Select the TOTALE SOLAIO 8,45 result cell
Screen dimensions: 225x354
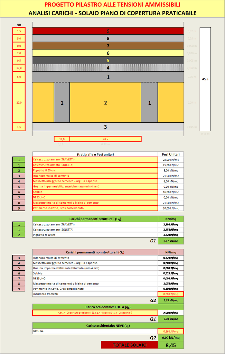170,345
